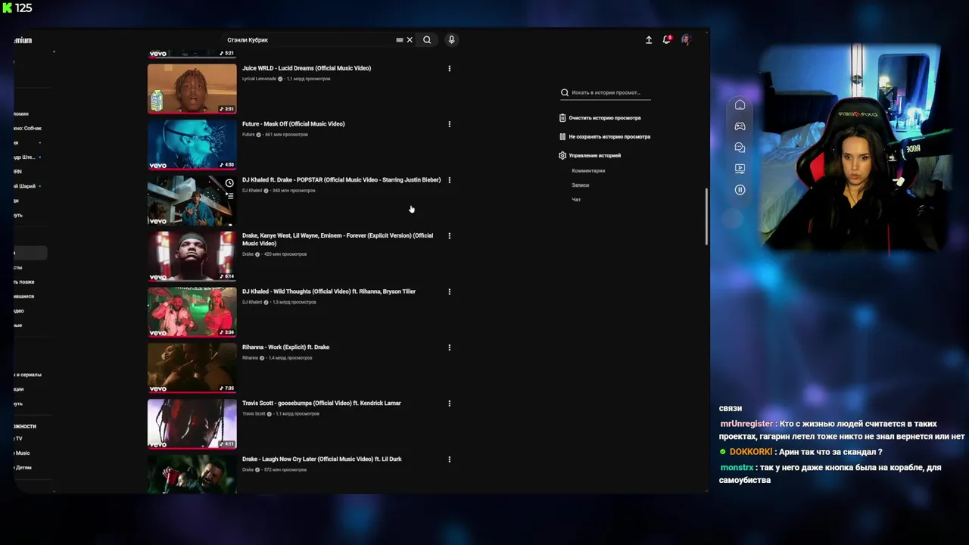Click the Очистить историю просмотра label
The height and width of the screenshot is (545, 969).
click(605, 118)
